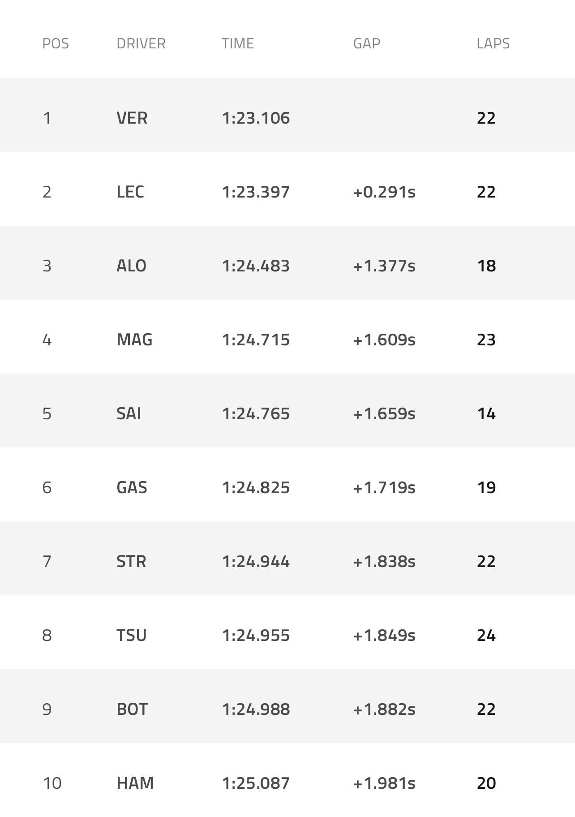The width and height of the screenshot is (575, 817).
Task: Click the POS column header
Action: (x=56, y=43)
